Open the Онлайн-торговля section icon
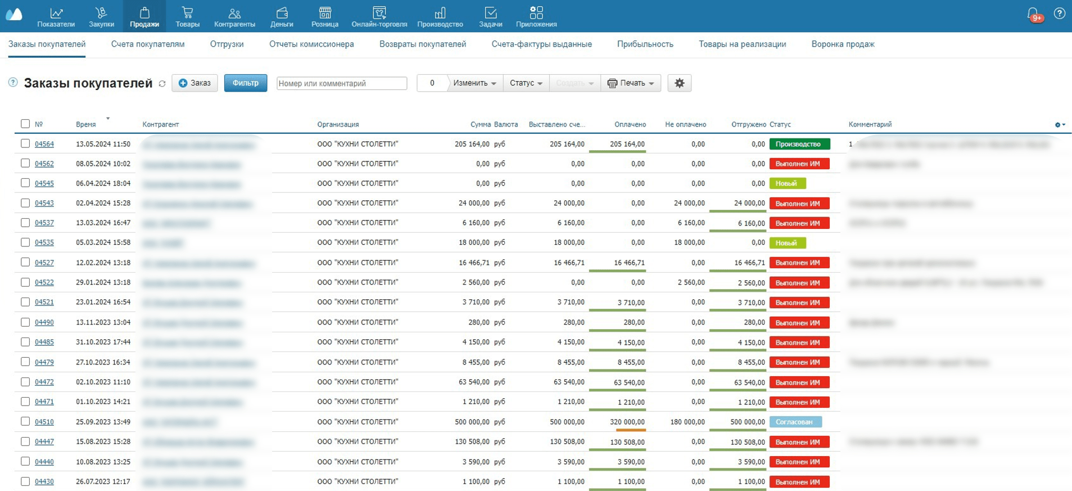The height and width of the screenshot is (491, 1072). tap(379, 12)
